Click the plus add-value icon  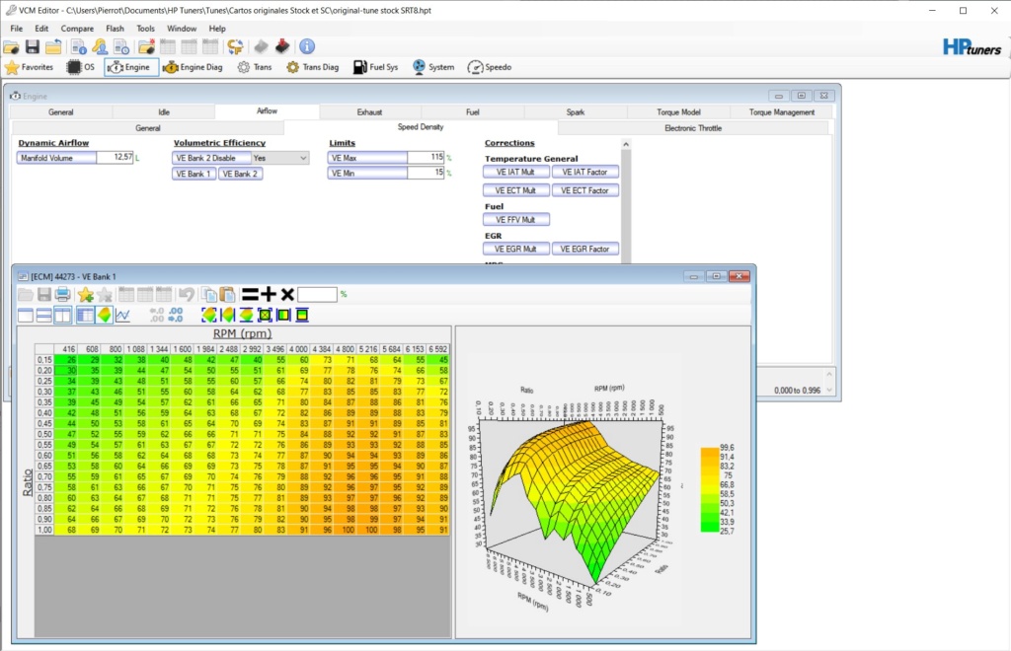[269, 295]
